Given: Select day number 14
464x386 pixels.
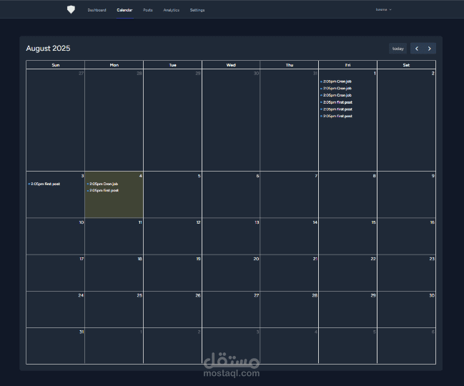Looking at the screenshot, I should point(315,222).
